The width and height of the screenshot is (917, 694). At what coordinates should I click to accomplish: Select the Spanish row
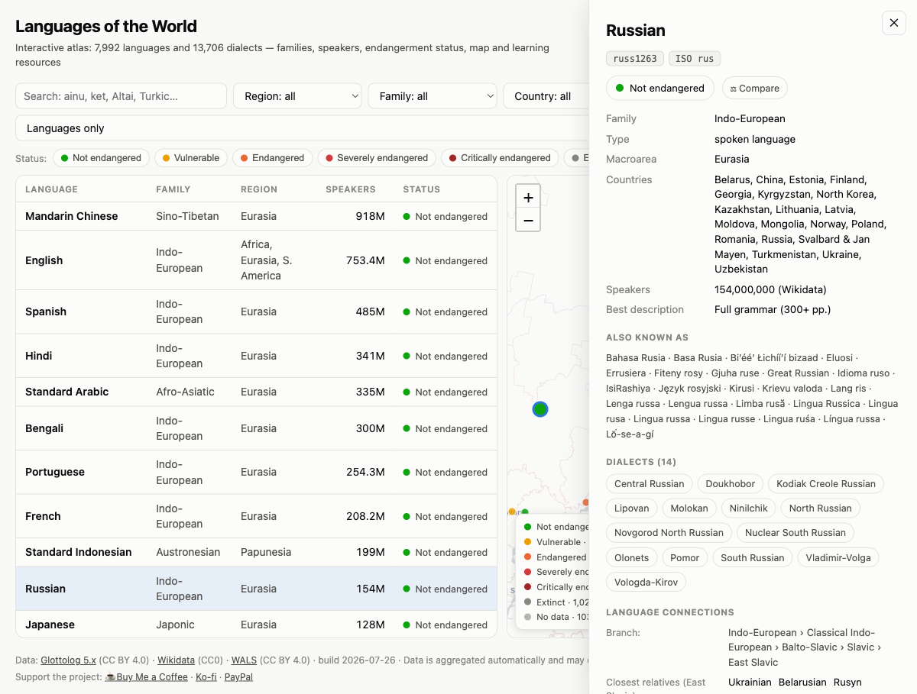tap(256, 311)
